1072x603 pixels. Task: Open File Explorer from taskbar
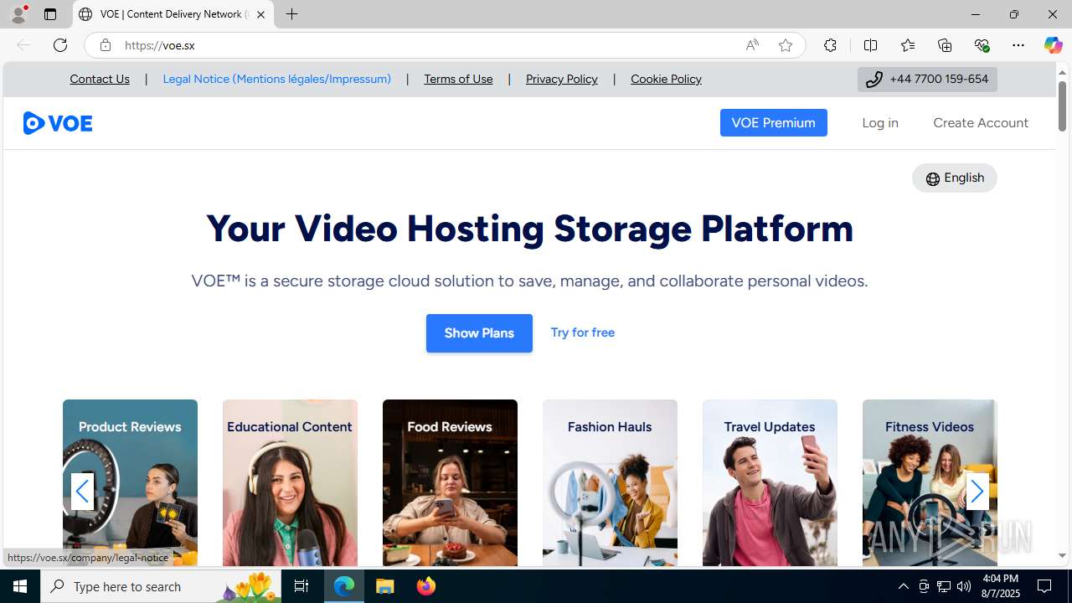pyautogui.click(x=385, y=586)
